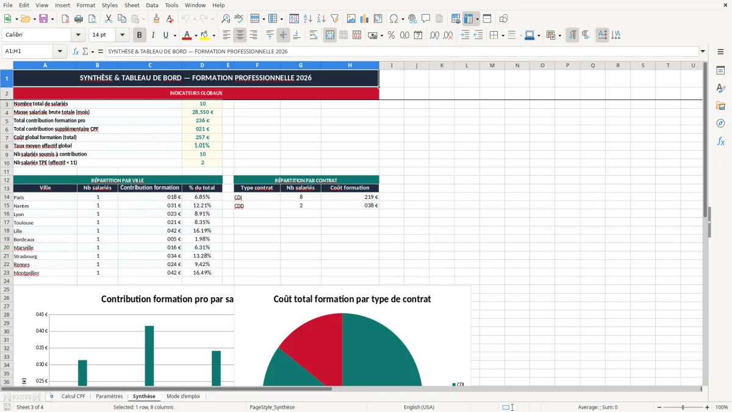The width and height of the screenshot is (732, 412).
Task: Click the Insert Image icon
Action: [x=351, y=19]
